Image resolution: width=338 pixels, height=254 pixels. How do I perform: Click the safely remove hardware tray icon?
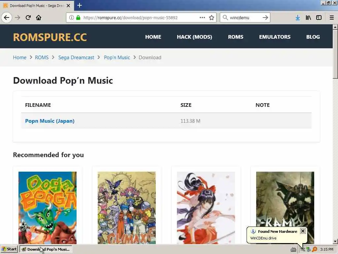click(x=308, y=249)
